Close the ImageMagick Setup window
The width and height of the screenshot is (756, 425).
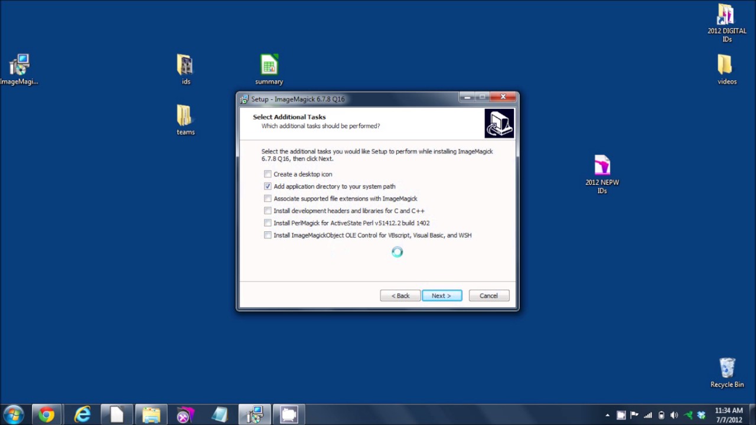point(503,97)
